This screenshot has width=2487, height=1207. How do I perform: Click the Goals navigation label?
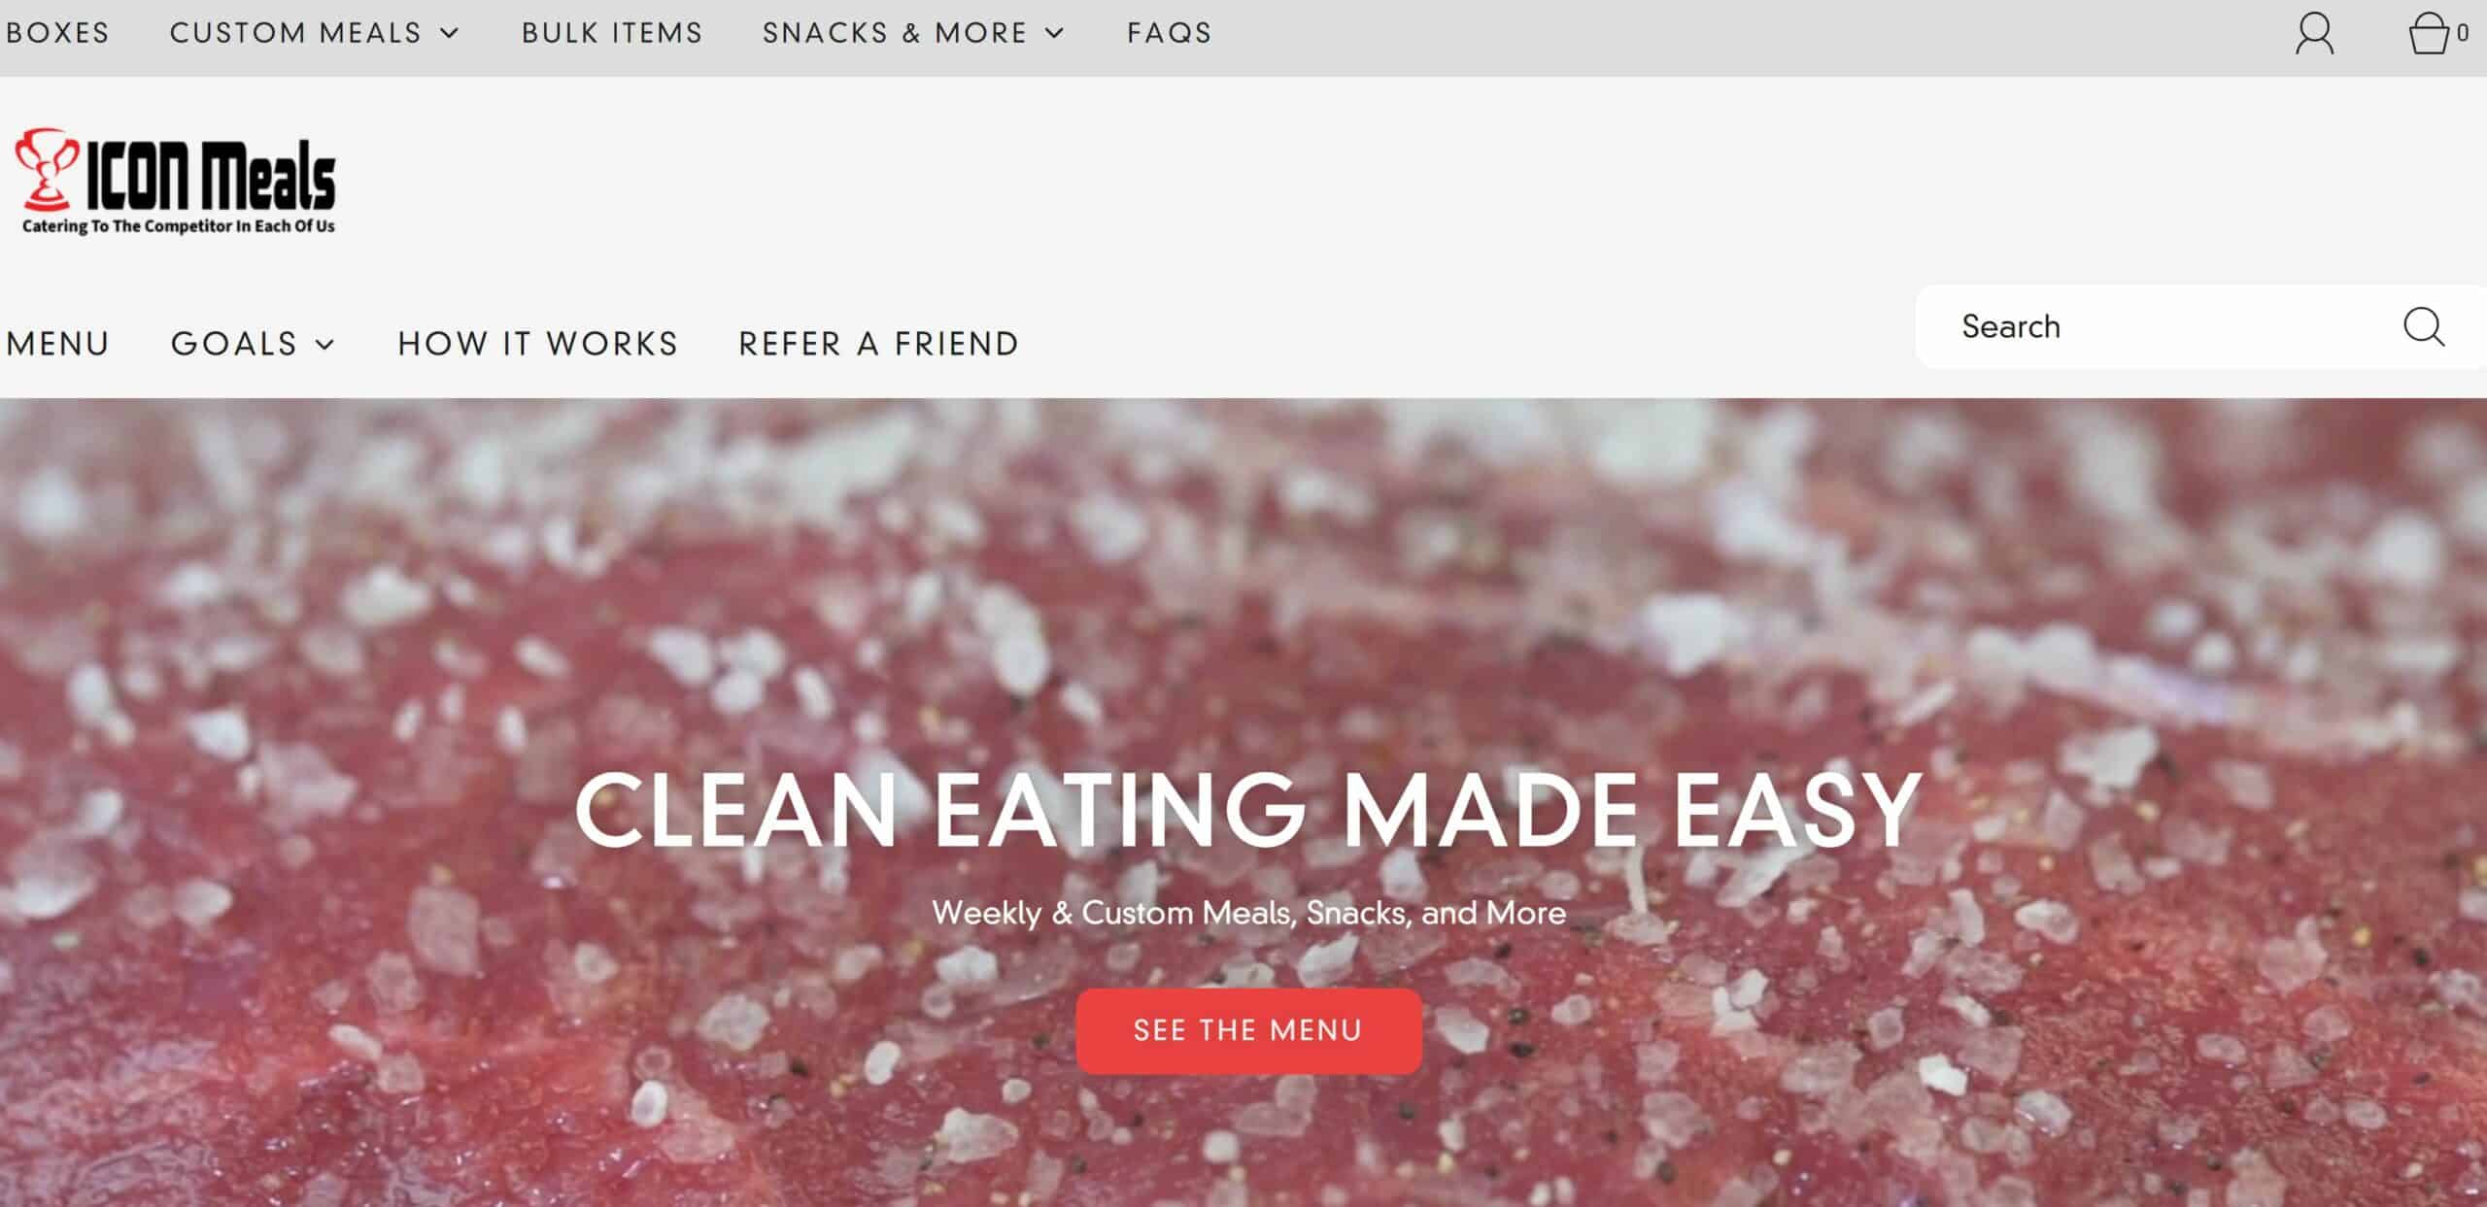click(234, 344)
